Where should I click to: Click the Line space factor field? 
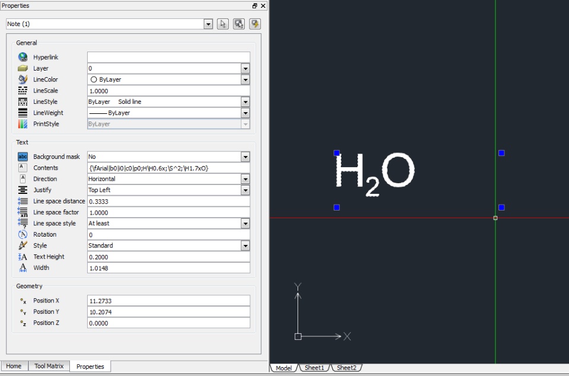point(169,212)
